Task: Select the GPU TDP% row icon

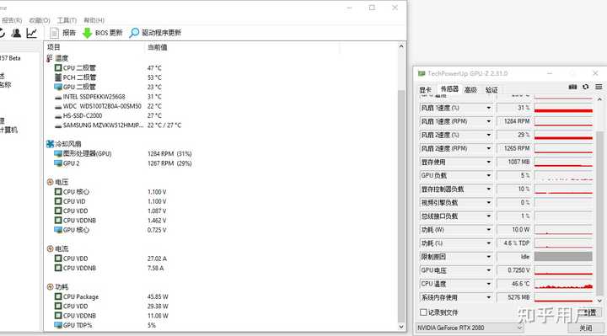Action: coord(58,325)
